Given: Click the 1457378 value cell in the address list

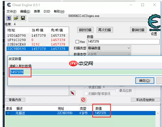Looking at the screenshot, I should (100, 113).
